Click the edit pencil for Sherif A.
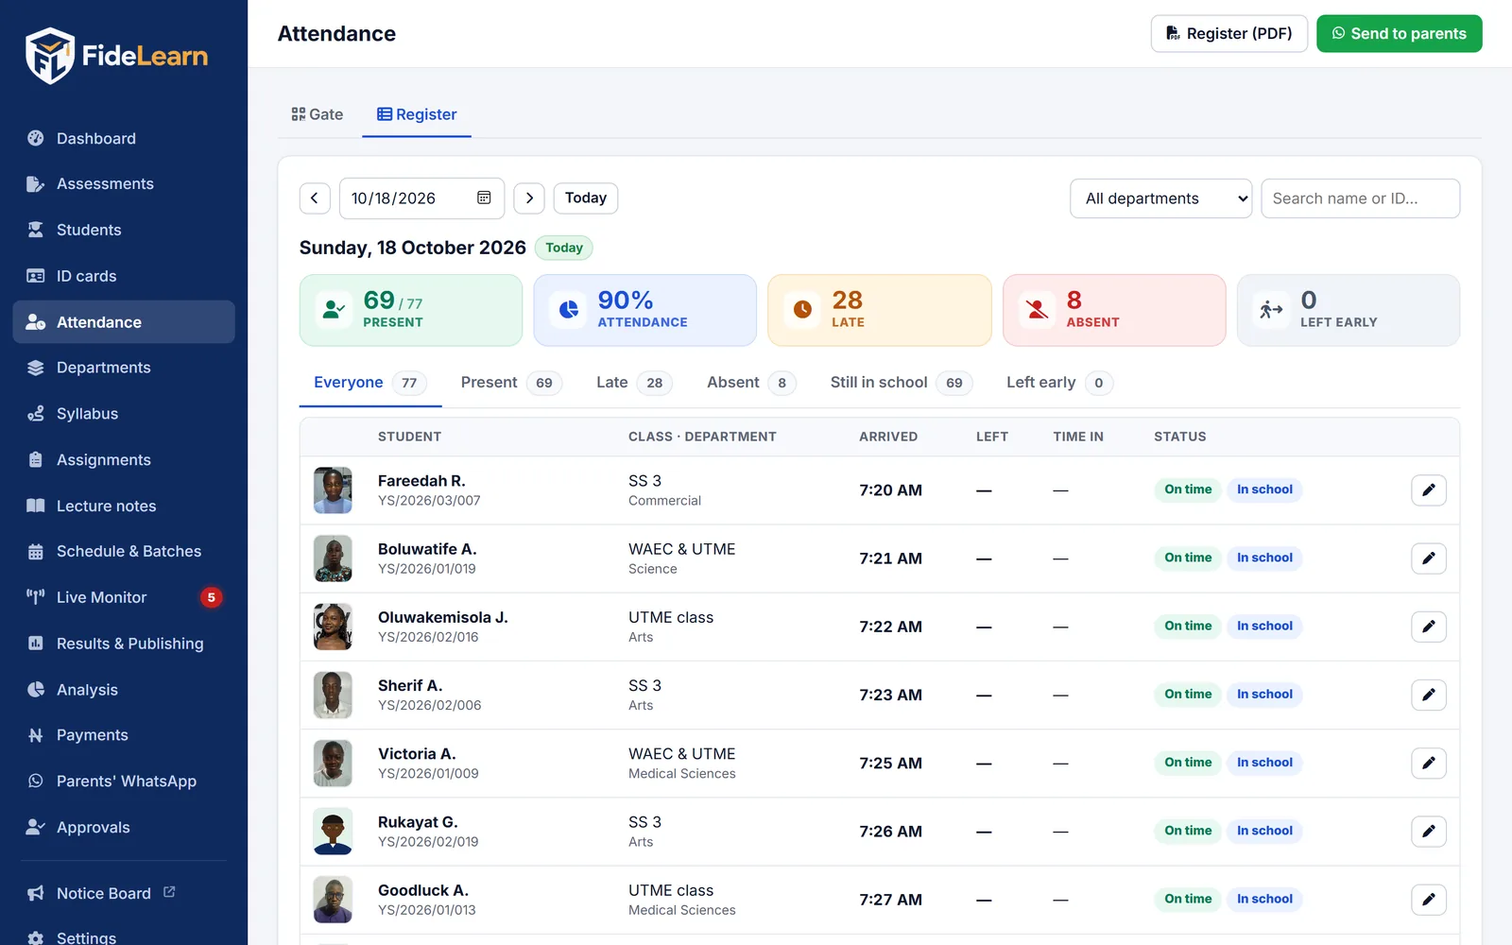 tap(1429, 695)
